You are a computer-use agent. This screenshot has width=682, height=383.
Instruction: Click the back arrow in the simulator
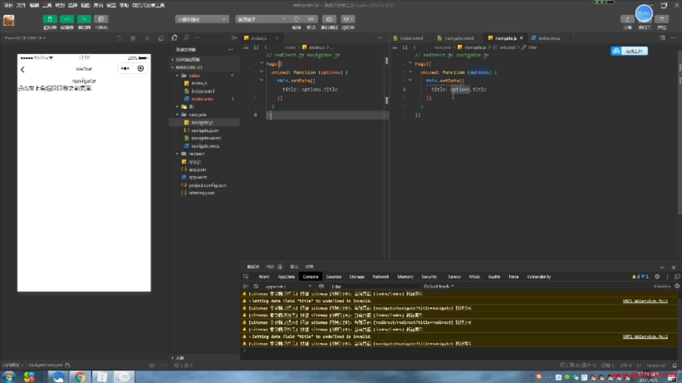coord(23,69)
